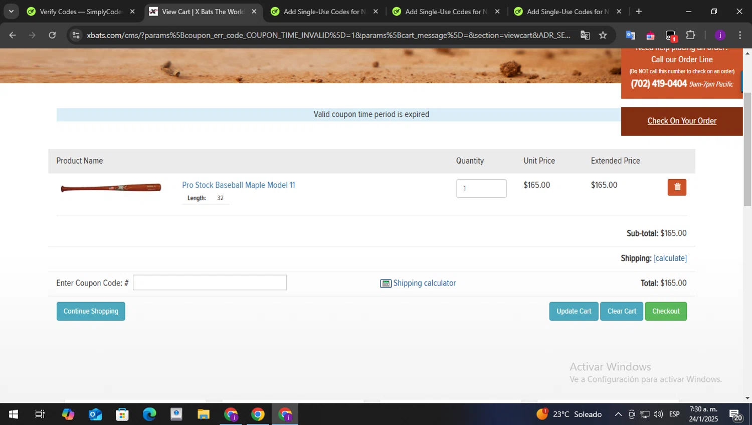The height and width of the screenshot is (425, 752).
Task: Open Pro Stock Baseball Maple Model 11 link
Action: pyautogui.click(x=239, y=185)
